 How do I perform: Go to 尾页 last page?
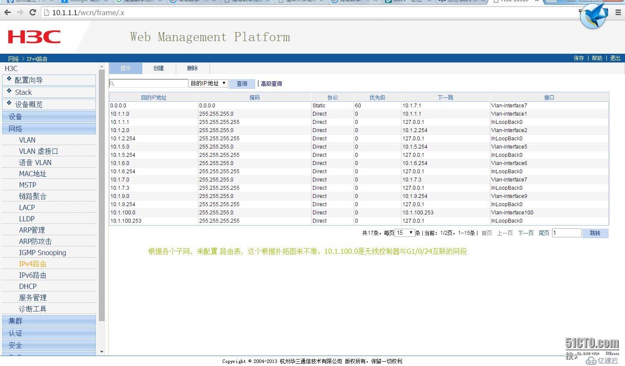[544, 233]
